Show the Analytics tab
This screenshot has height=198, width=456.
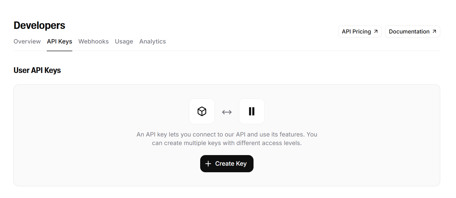pyautogui.click(x=153, y=41)
